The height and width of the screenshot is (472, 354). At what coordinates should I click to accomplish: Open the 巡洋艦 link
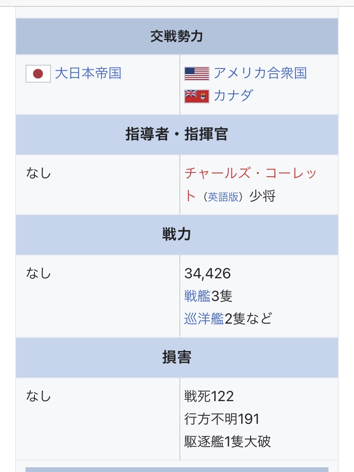[204, 318]
